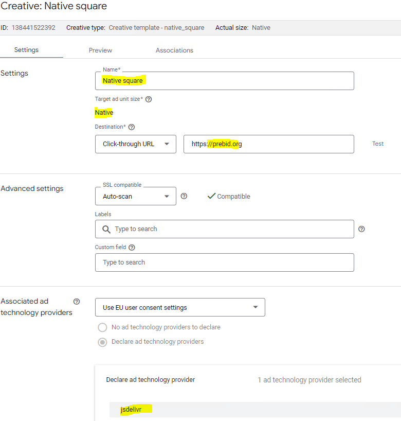Go to the Settings tab
Viewport: 401px width, 421px height.
pos(26,50)
